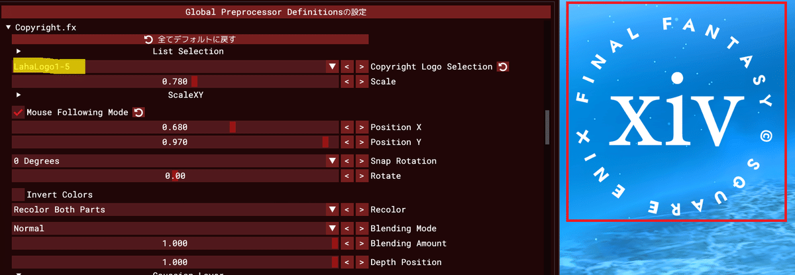Increase Depth Position with right arrow

click(x=361, y=262)
